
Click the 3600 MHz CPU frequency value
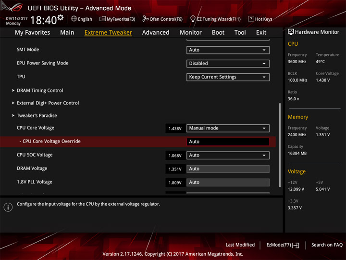click(297, 62)
